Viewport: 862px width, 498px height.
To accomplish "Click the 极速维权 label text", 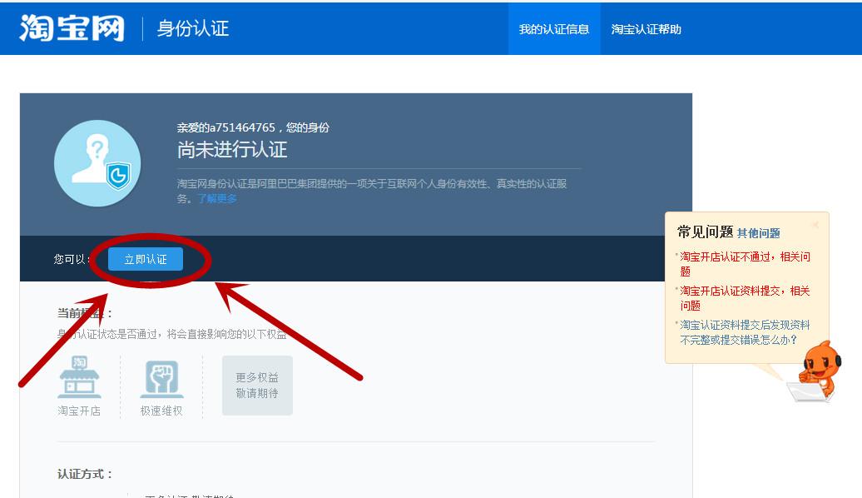I will coord(161,411).
